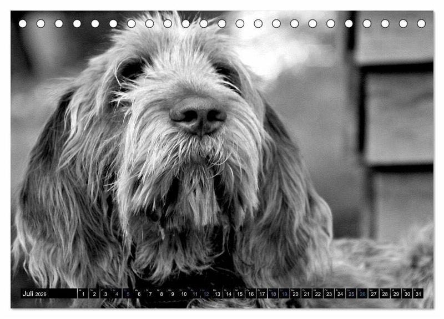Click the last binding hole at top right
The height and width of the screenshot is (319, 444).
(x=421, y=24)
